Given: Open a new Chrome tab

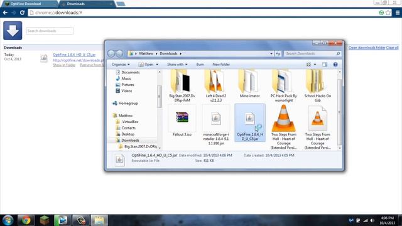Looking at the screenshot, I should click(x=121, y=4).
